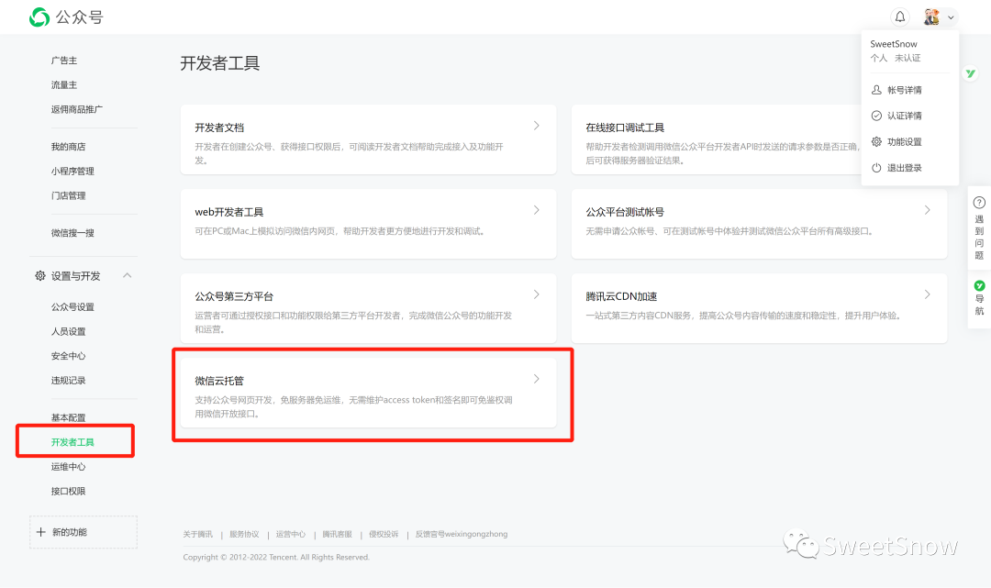Open the 公众号第三方平台 card title
The width and height of the screenshot is (991, 588).
(x=234, y=297)
